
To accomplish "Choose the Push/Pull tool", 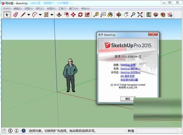I will [59, 14].
